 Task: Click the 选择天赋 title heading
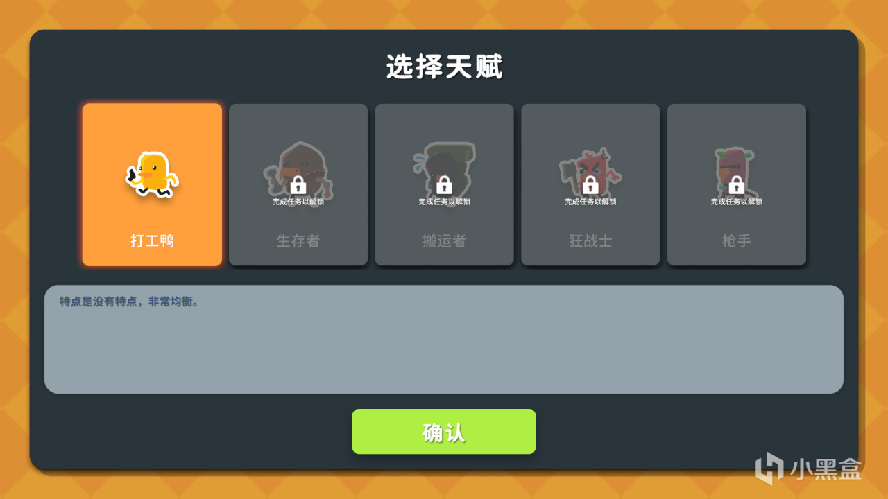click(x=444, y=67)
